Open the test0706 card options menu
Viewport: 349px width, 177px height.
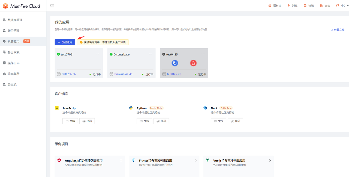[98, 54]
